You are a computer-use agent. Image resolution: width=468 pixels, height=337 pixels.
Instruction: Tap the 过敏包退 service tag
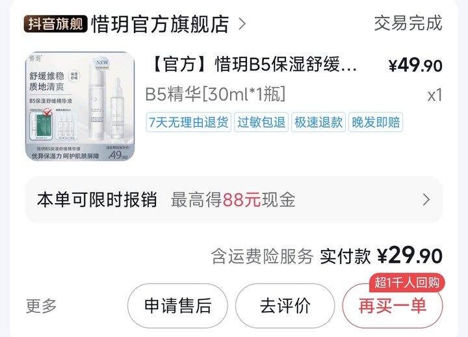(x=261, y=122)
